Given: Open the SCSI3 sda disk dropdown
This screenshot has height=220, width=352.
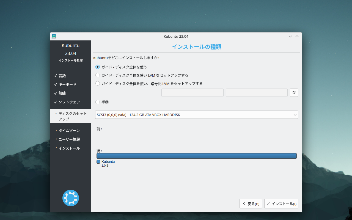Looking at the screenshot, I should (197, 115).
